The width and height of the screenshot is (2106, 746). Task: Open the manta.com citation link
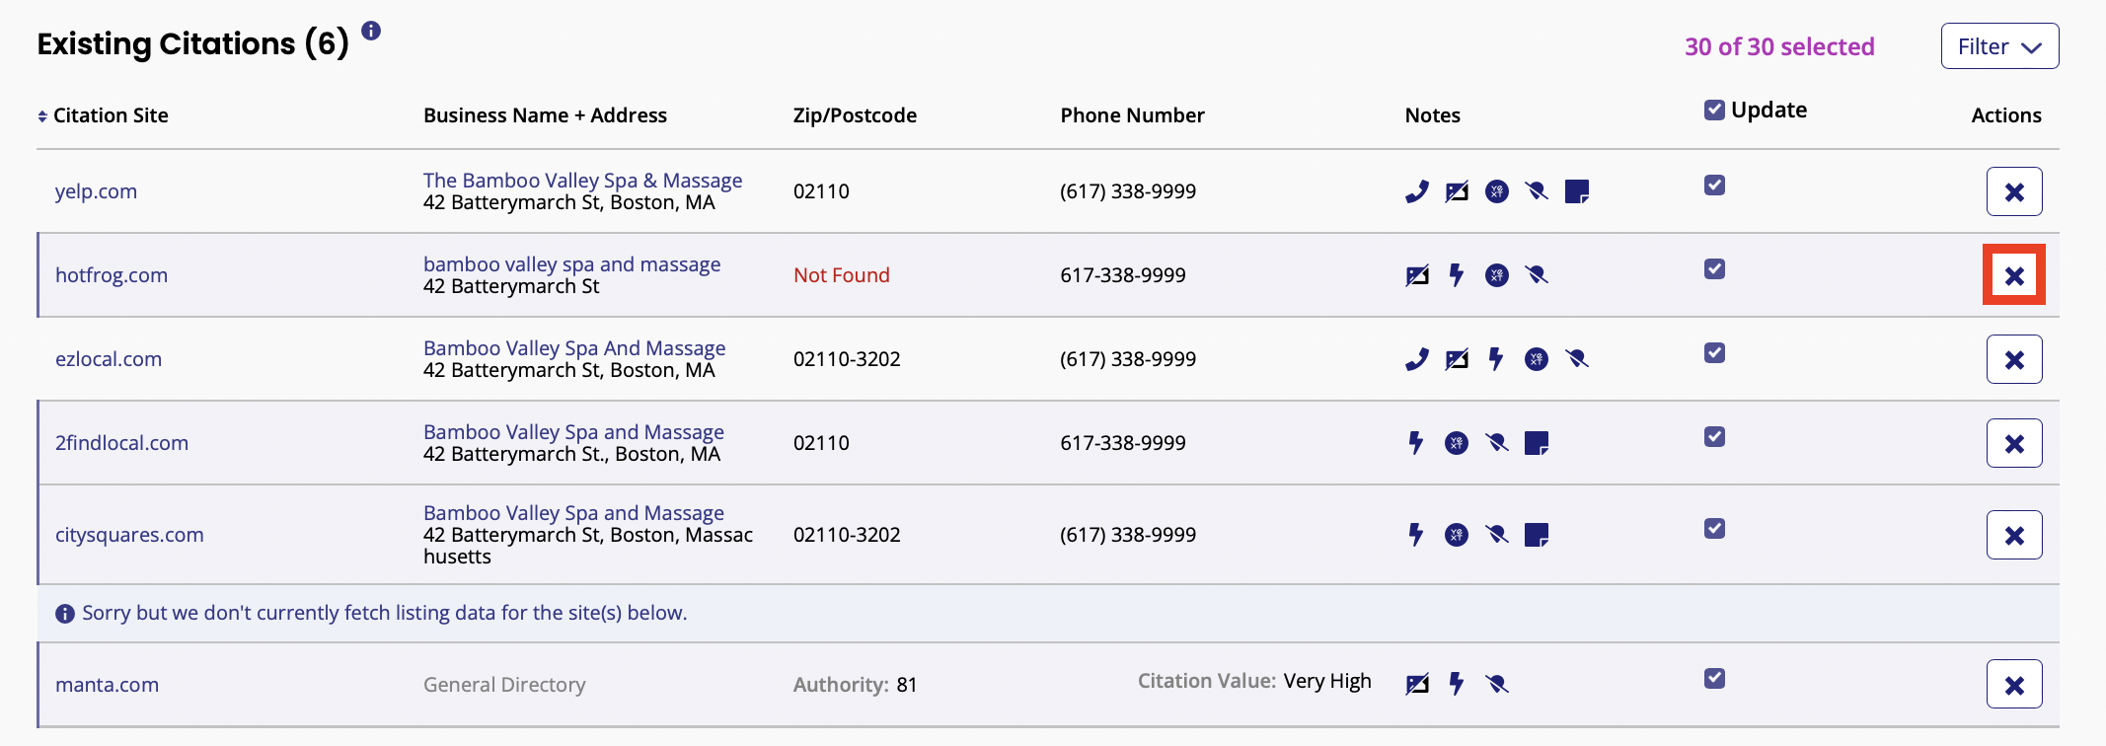[107, 685]
